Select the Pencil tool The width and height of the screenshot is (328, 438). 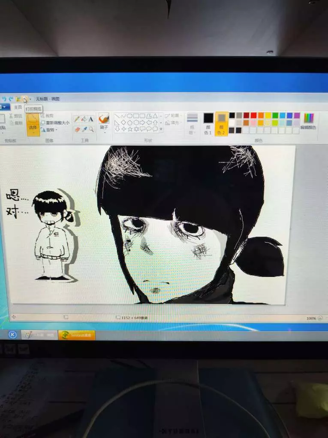tap(77, 119)
